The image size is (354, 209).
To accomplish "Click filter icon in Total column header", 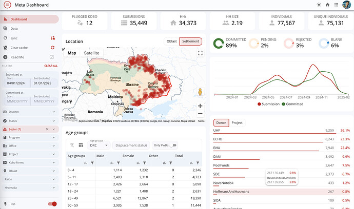I will click(198, 163).
